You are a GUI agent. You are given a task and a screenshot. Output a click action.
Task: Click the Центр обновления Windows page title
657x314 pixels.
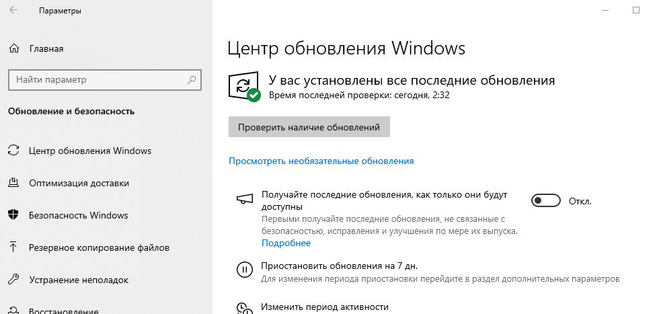click(346, 48)
